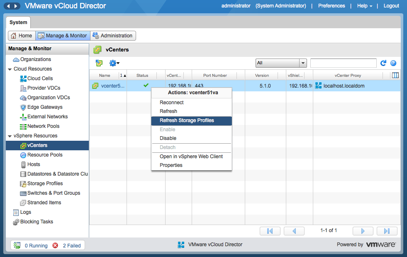Sort by the vCenter Proxy column

pos(348,76)
